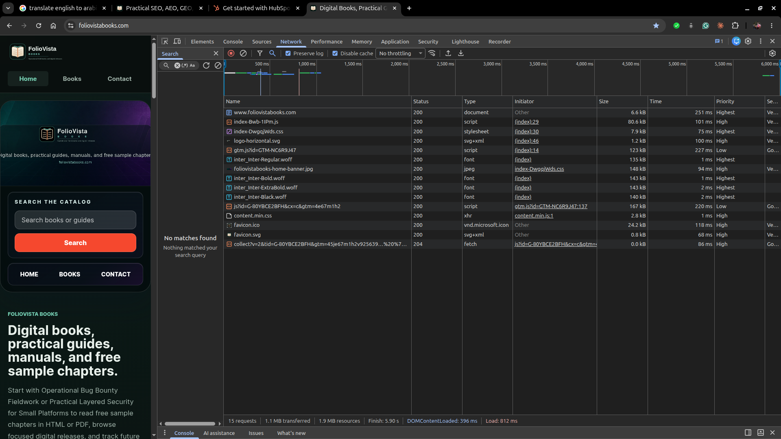Click the orange starburst extension icon

[720, 26]
